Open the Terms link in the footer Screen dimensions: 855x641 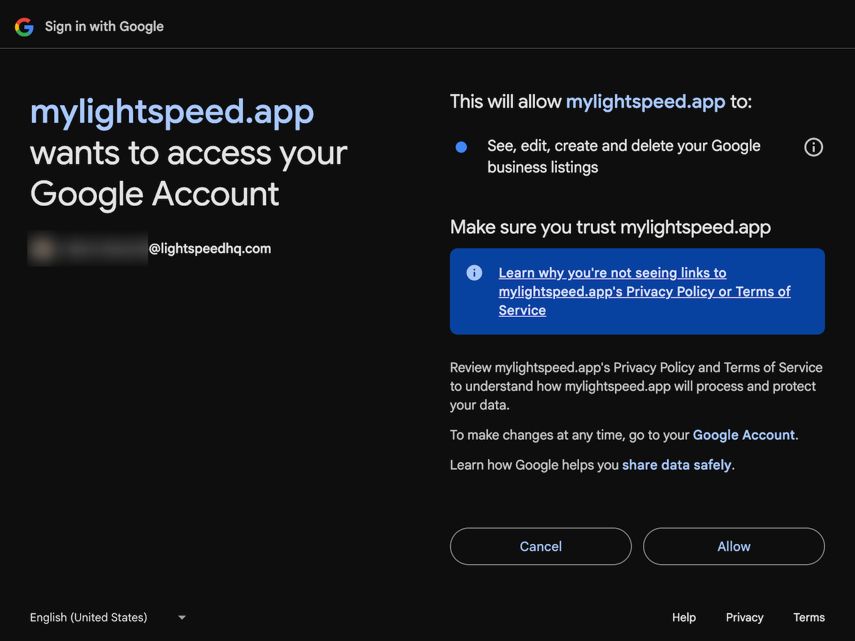tap(809, 617)
